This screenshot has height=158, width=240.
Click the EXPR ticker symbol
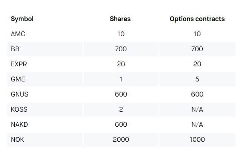pyautogui.click(x=19, y=64)
